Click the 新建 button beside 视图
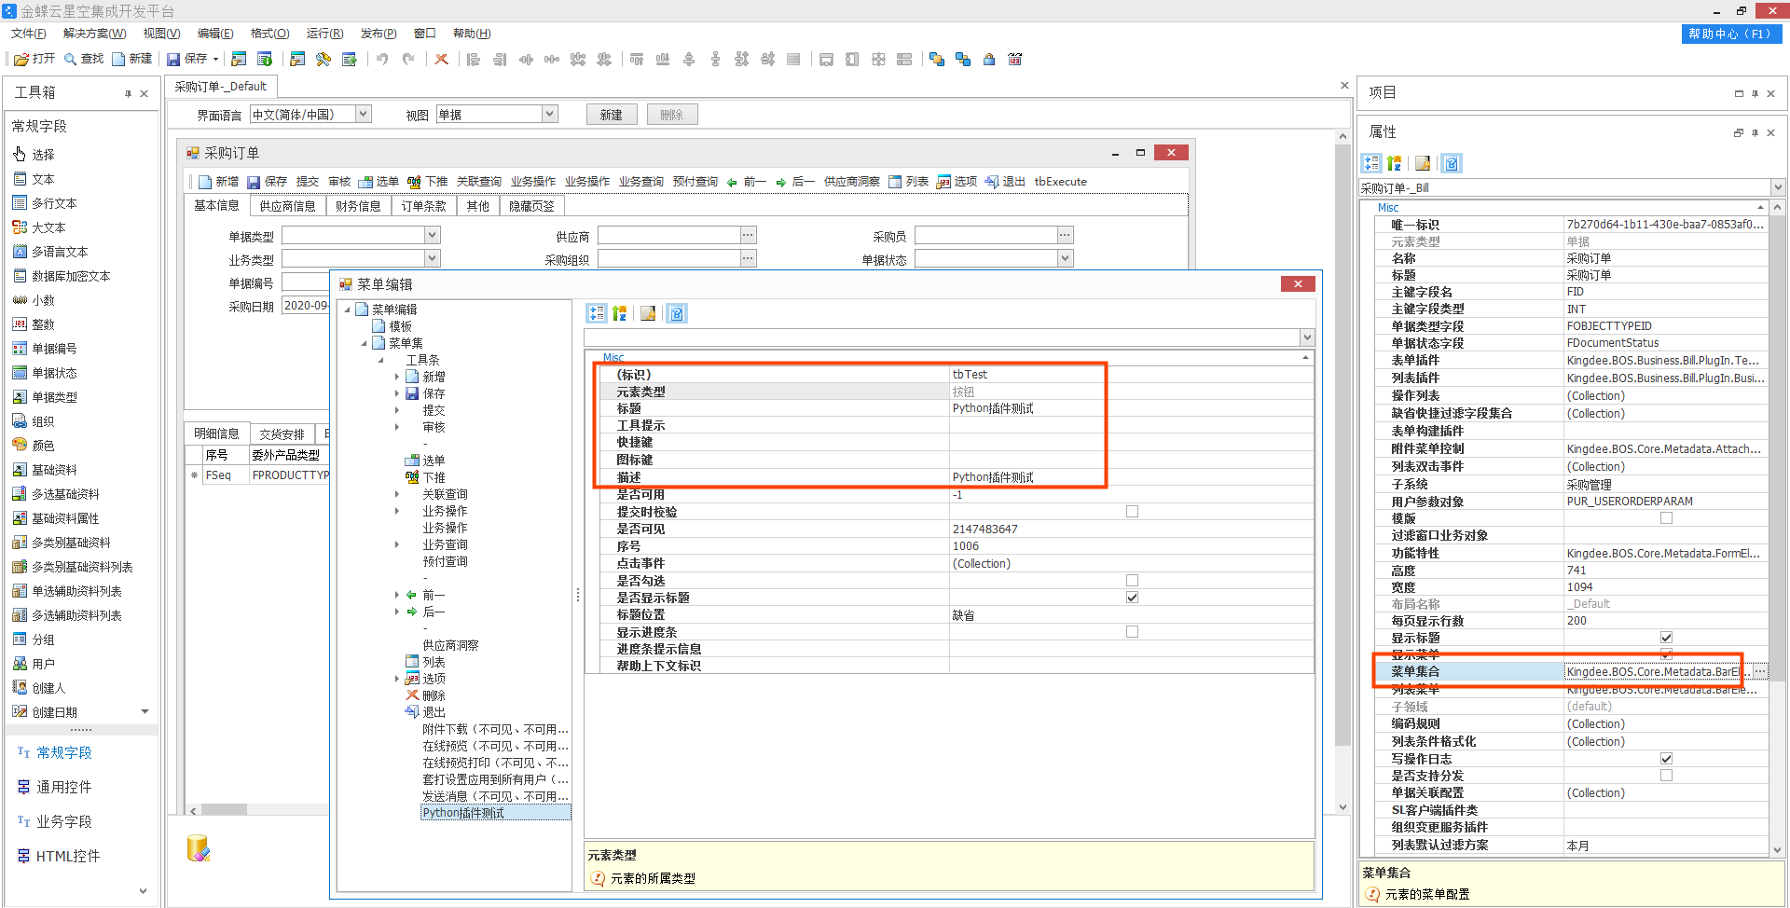 (x=612, y=115)
